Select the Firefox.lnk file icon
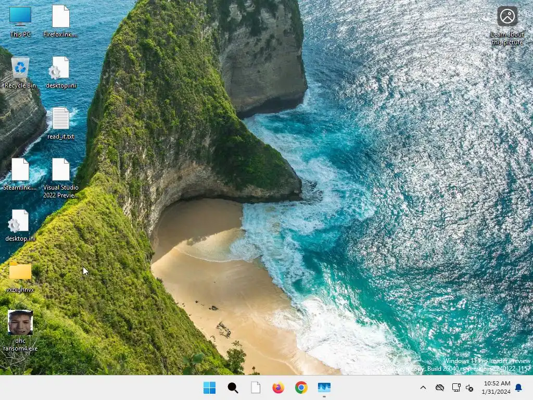This screenshot has height=400, width=533. (60, 21)
